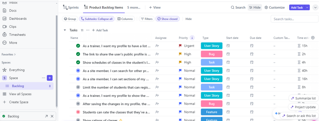
Task: Open Customize settings
Action: [274, 7]
